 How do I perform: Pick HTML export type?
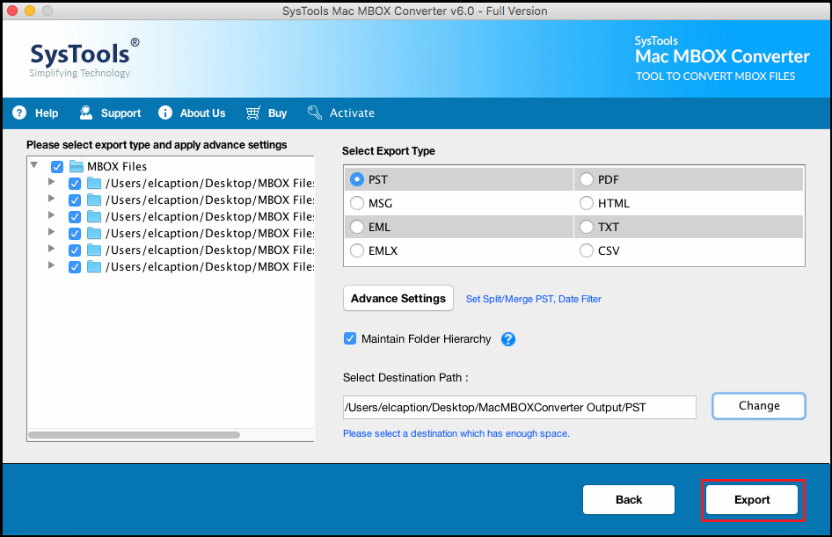coord(587,203)
